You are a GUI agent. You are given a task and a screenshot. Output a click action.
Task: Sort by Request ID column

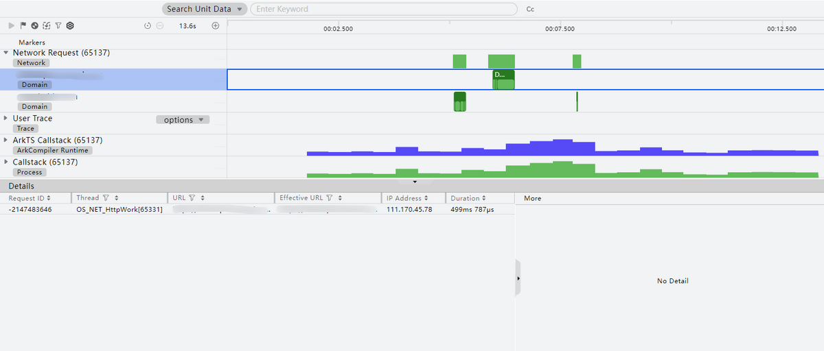(49, 198)
